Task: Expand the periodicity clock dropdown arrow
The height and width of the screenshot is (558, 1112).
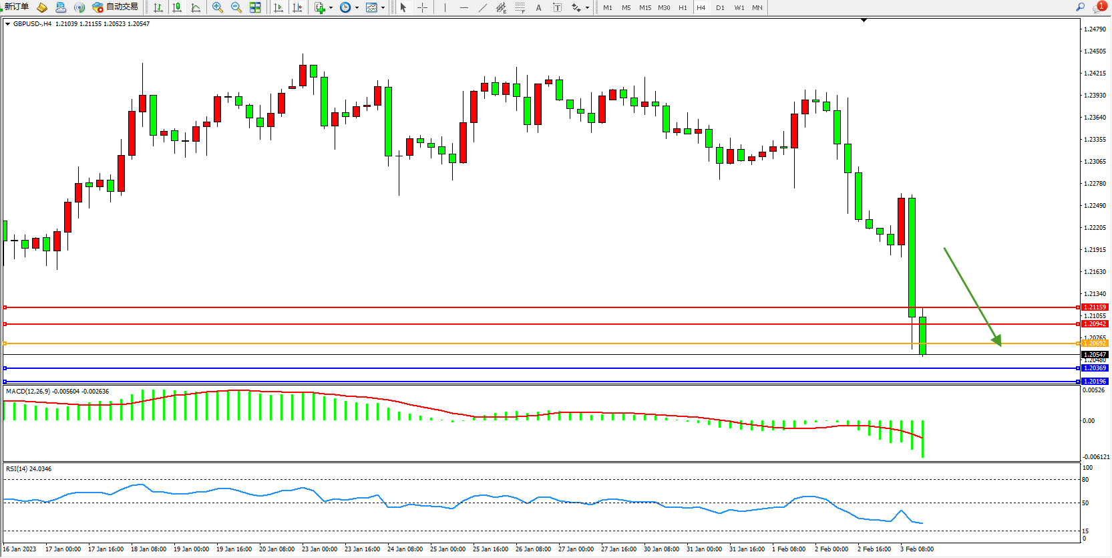Action: (357, 8)
